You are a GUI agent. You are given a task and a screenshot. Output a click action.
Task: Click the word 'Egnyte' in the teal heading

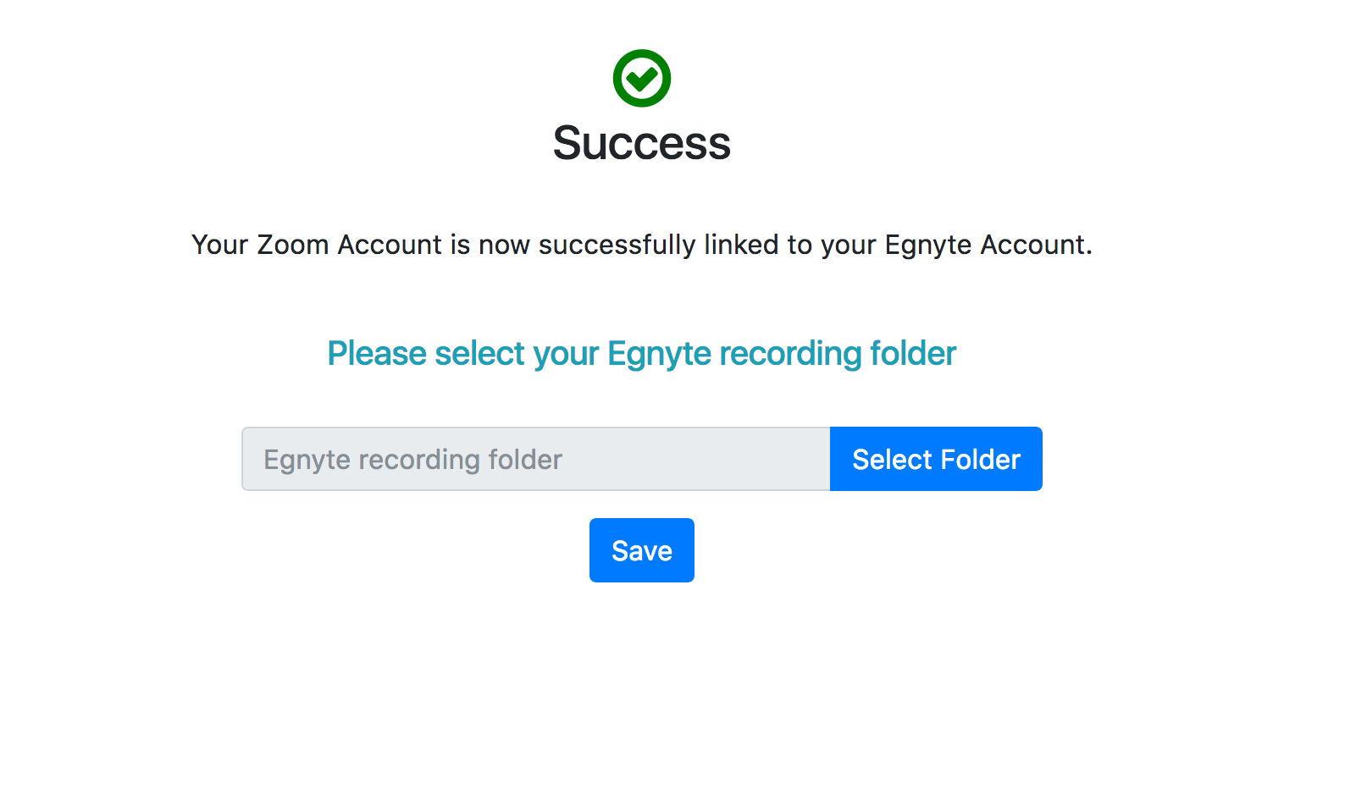click(659, 354)
